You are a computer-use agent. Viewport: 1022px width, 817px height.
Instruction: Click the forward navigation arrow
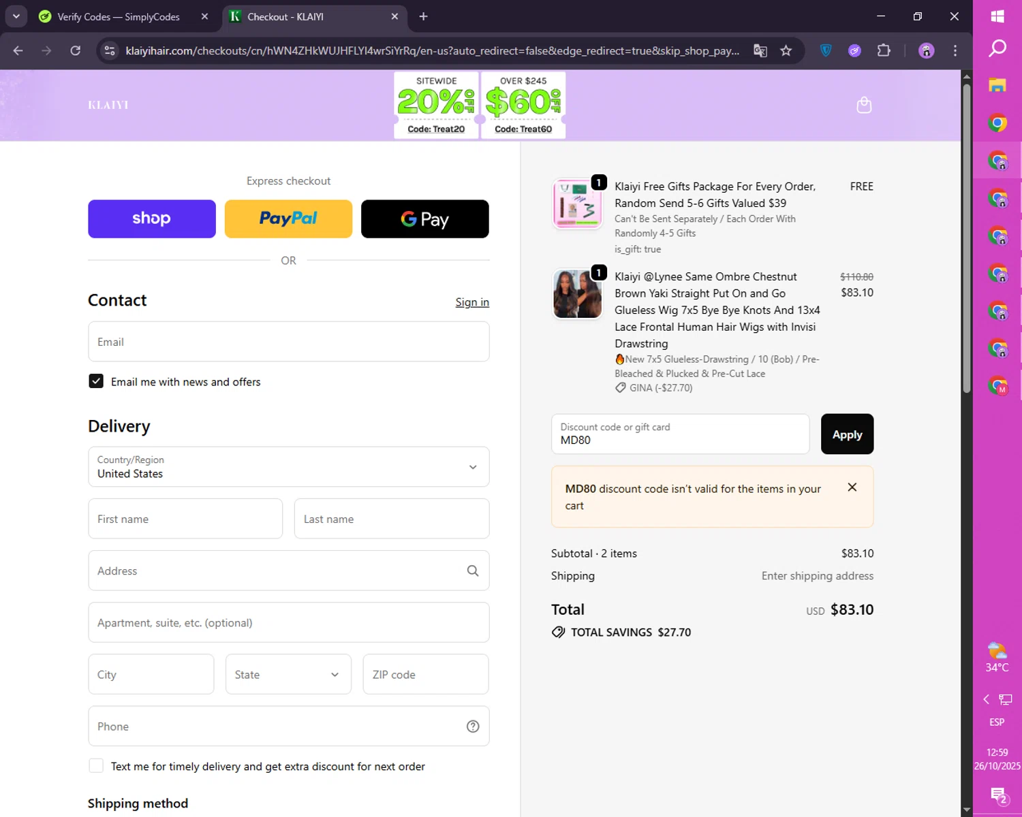coord(46,50)
